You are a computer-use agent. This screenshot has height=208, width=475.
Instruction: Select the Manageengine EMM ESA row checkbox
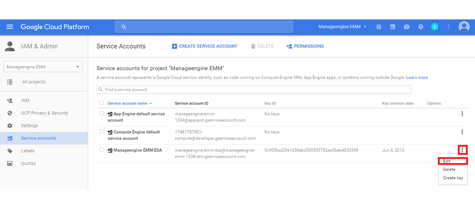click(101, 150)
